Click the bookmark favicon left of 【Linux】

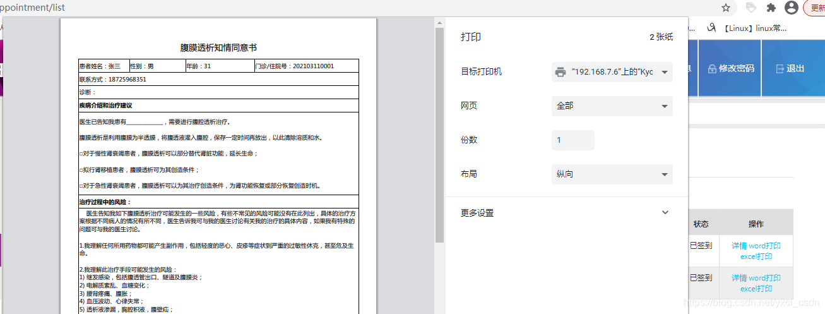pyautogui.click(x=711, y=28)
